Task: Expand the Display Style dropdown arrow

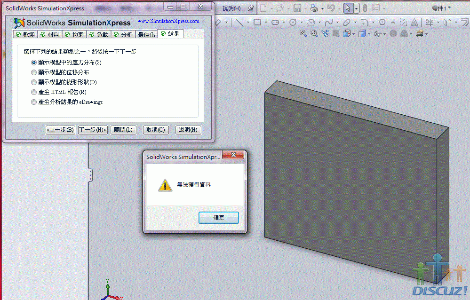Action: (x=369, y=34)
